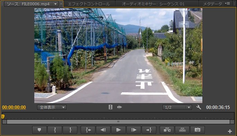237x136 pixels.
Task: Click the right handle of zoom bar
Action: coord(232,122)
